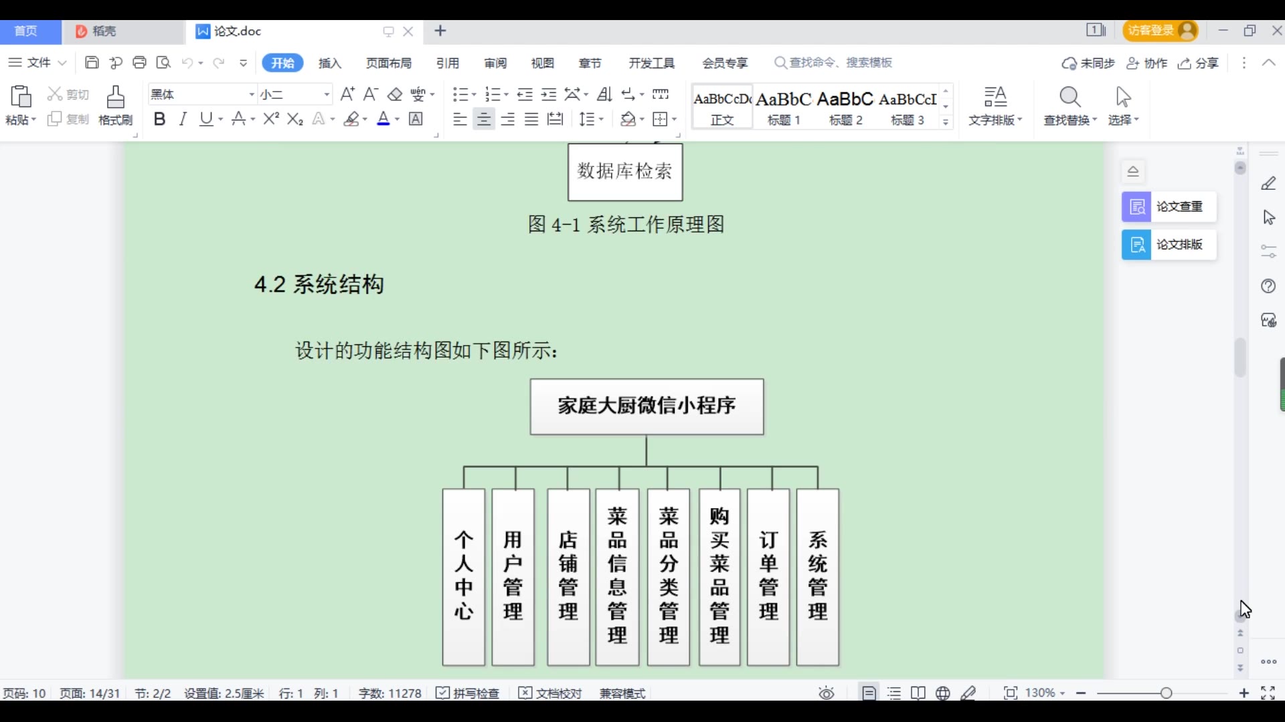Select center alignment toggle
Image resolution: width=1285 pixels, height=722 pixels.
[483, 119]
